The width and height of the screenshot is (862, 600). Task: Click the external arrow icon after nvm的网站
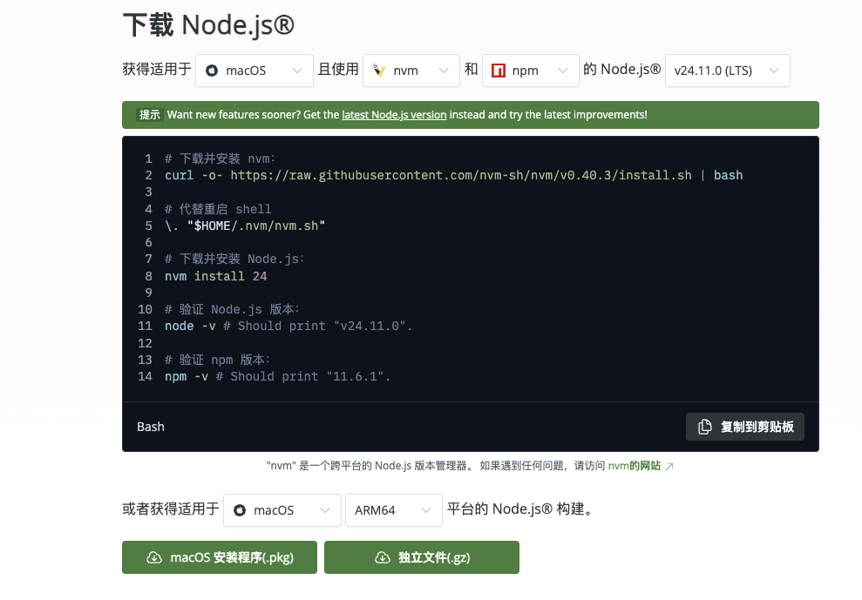point(669,467)
